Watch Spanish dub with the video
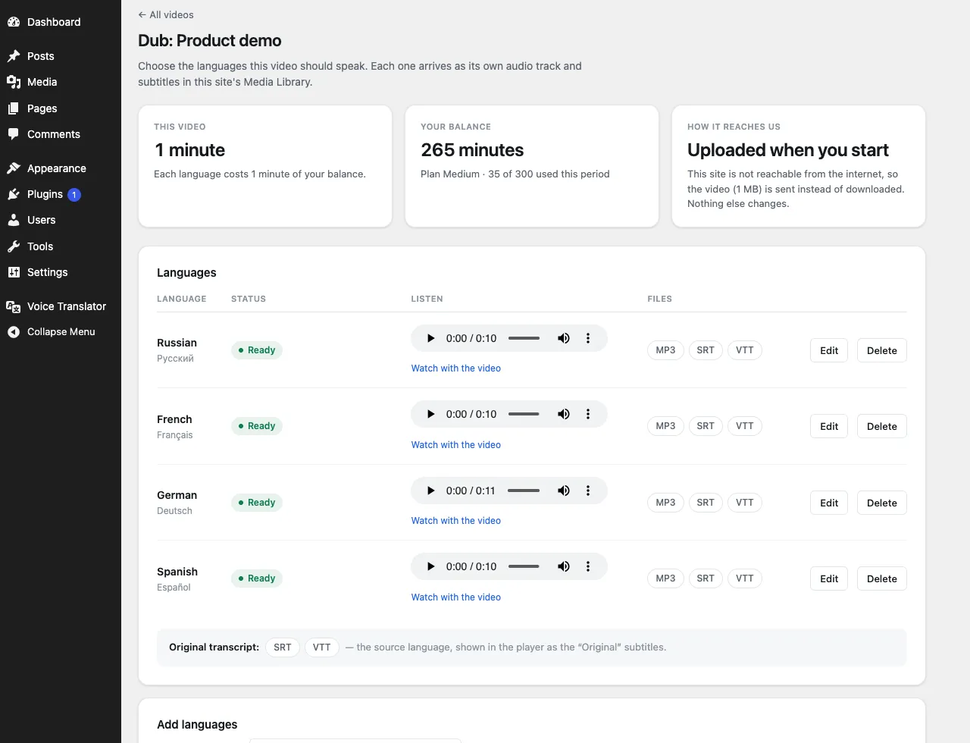 coord(456,597)
